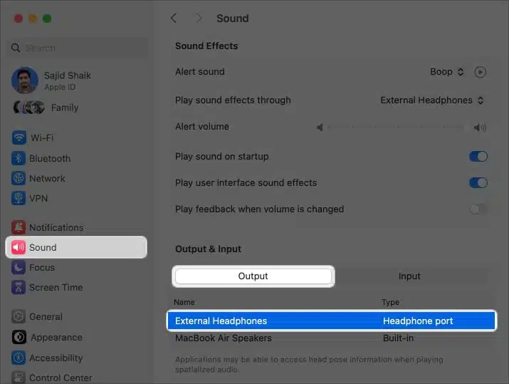Go back using the left chevron

coord(174,18)
